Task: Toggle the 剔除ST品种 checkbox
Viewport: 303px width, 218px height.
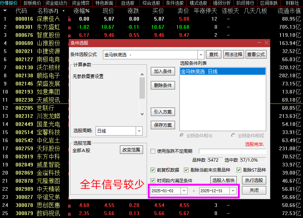Action: click(238, 169)
